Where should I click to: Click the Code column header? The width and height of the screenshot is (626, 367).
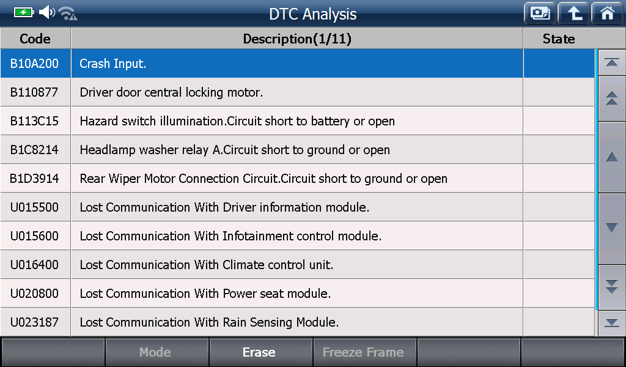[35, 39]
